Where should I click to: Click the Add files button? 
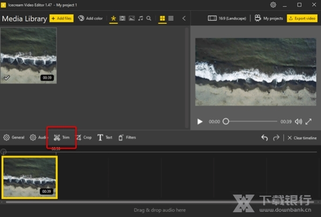point(62,18)
